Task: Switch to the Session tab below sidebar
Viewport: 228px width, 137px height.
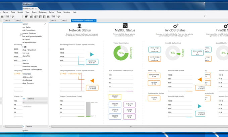Action: (x=29, y=126)
